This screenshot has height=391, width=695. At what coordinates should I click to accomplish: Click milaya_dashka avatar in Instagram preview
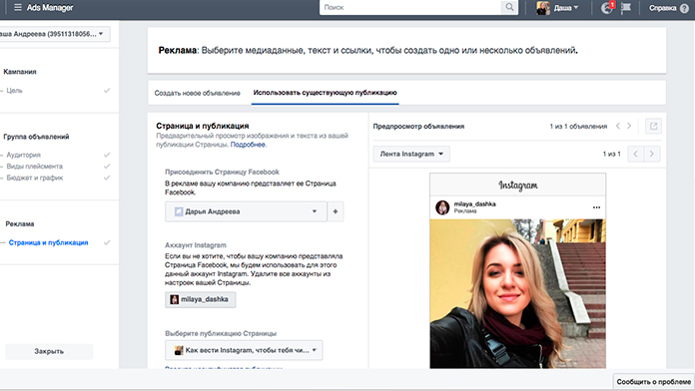(x=442, y=207)
